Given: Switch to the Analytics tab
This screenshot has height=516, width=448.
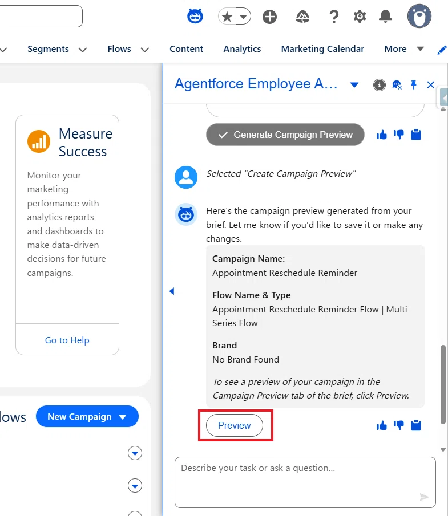Looking at the screenshot, I should pos(242,48).
